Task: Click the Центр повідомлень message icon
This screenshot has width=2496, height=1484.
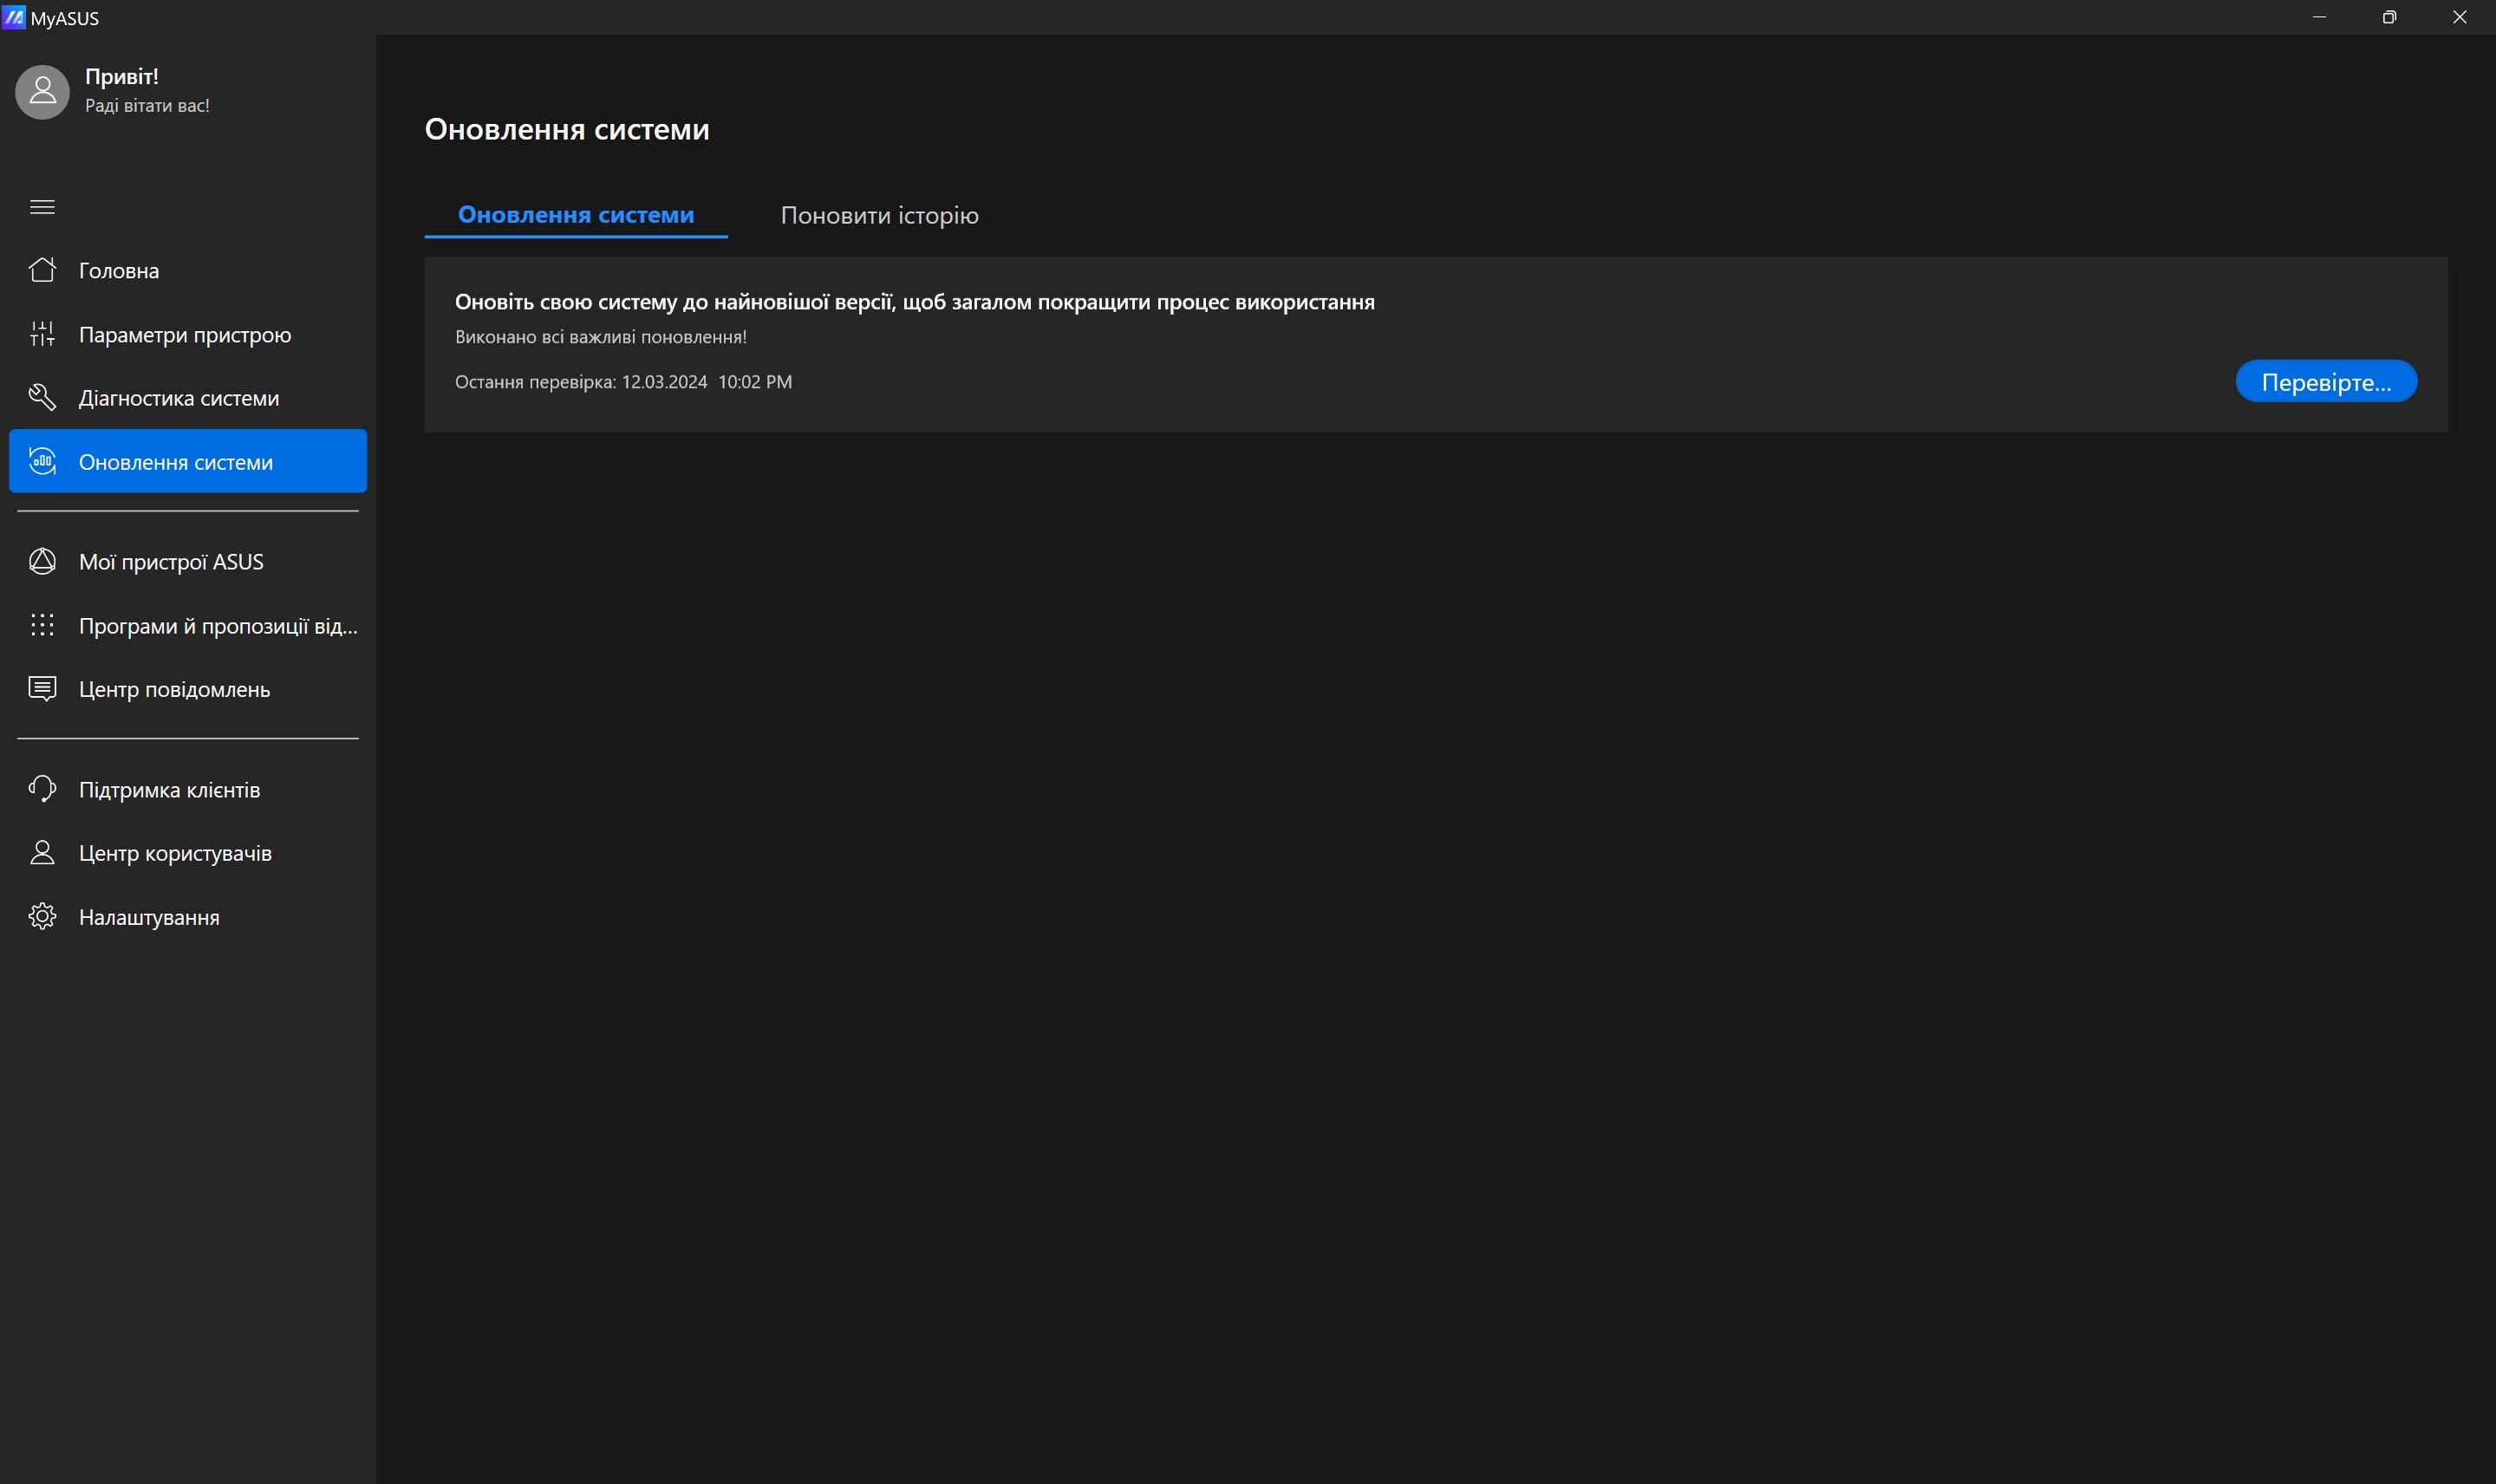Action: (x=42, y=689)
